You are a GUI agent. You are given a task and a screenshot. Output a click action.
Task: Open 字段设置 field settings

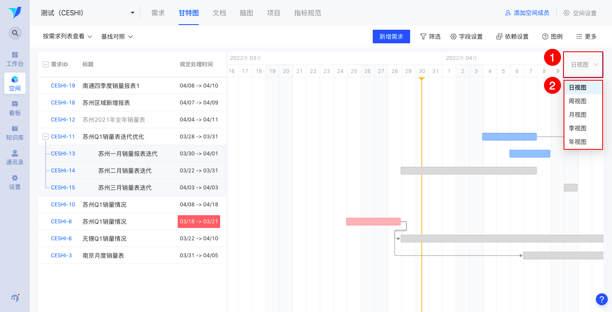[466, 37]
